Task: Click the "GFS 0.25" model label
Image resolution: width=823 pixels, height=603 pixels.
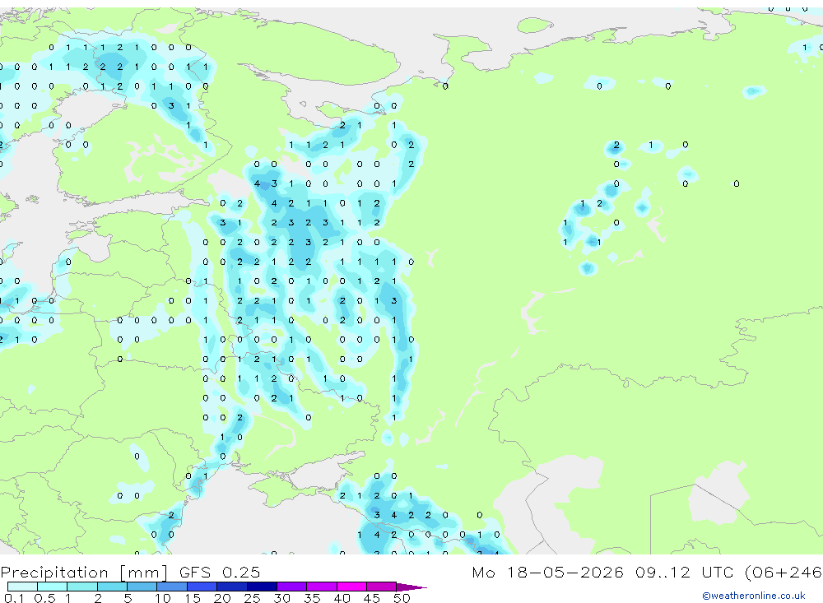Action: [220, 572]
